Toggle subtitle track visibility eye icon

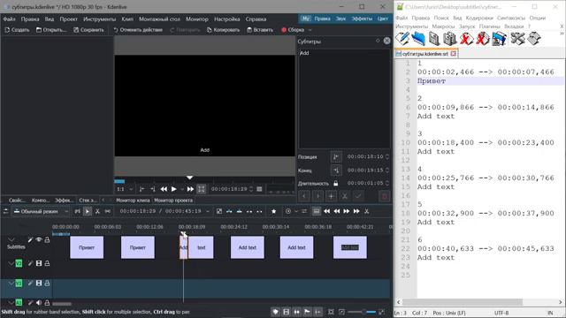(x=39, y=239)
